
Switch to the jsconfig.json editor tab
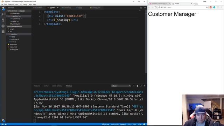[96, 8]
